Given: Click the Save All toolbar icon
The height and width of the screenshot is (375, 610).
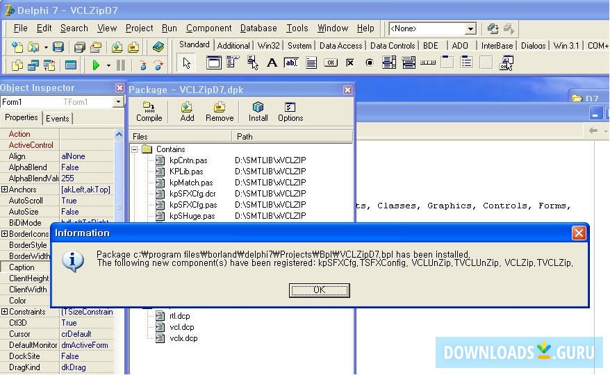Looking at the screenshot, I should [79, 47].
